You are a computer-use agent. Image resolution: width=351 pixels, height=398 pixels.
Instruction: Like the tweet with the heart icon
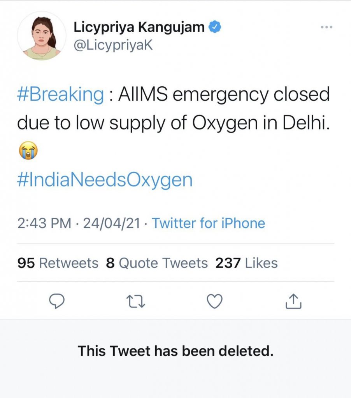coord(214,301)
